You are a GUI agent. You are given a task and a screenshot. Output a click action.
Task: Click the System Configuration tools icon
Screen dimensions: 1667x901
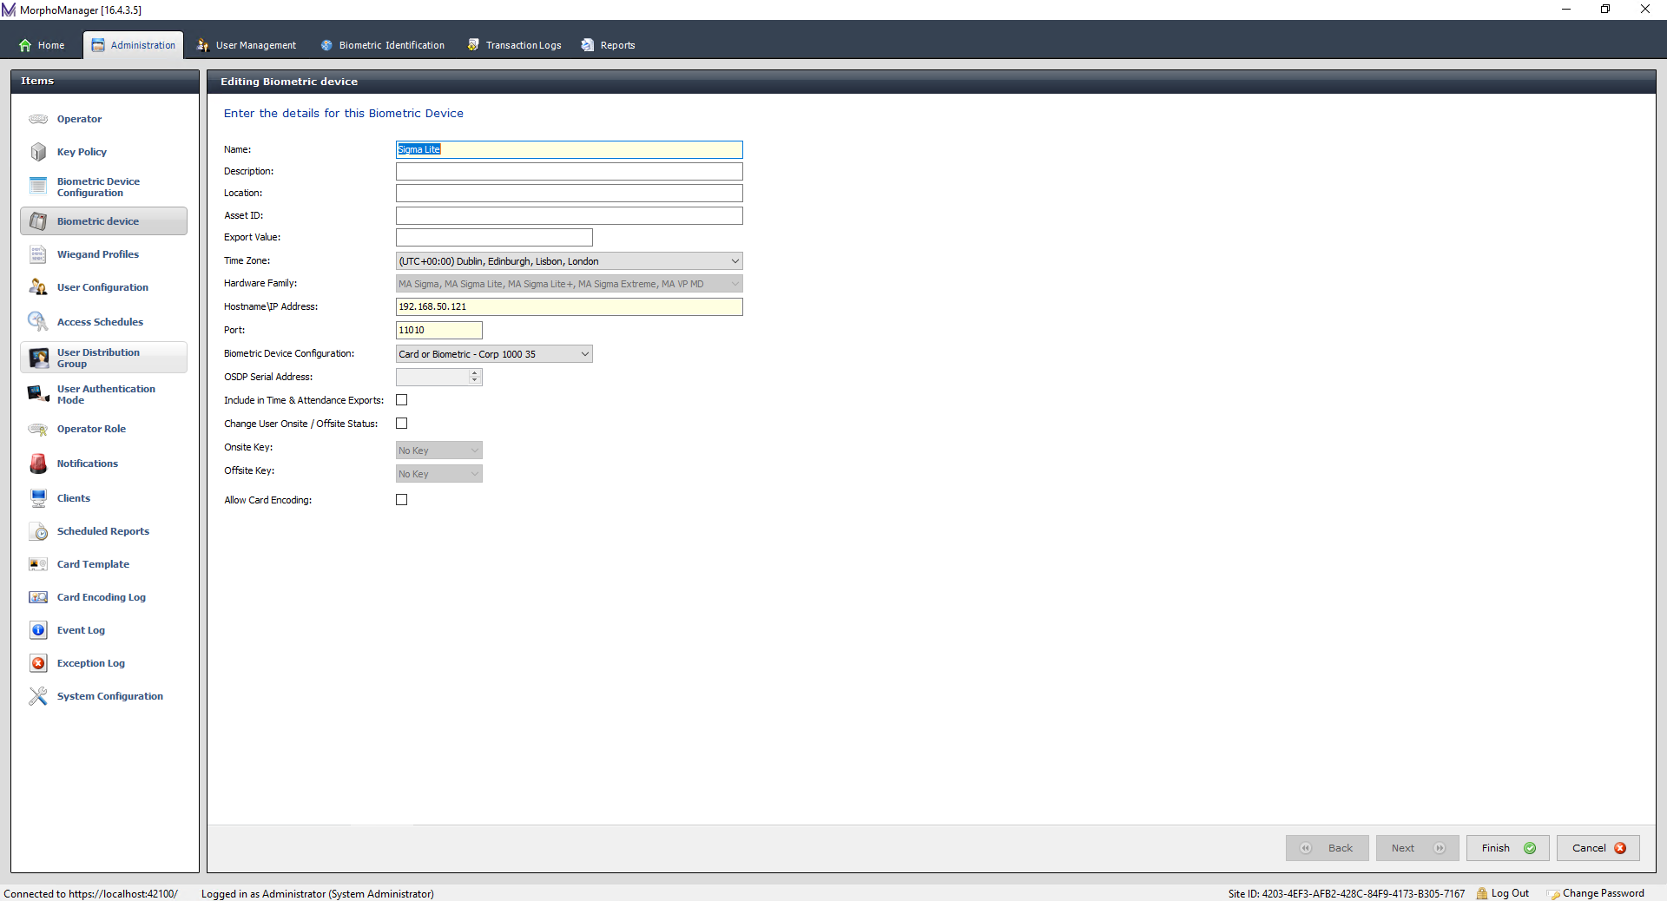point(38,696)
